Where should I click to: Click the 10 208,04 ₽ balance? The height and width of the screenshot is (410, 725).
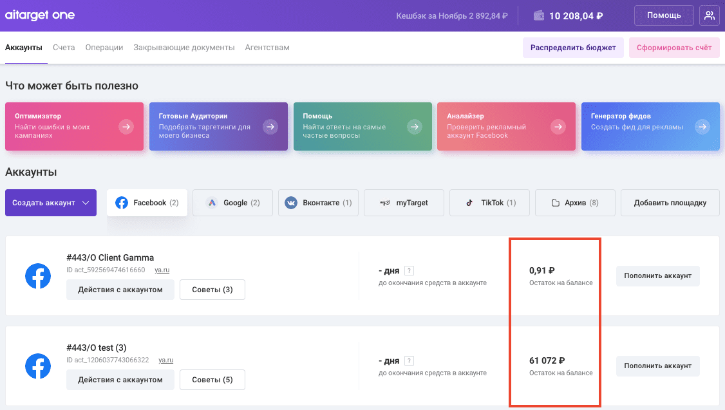576,16
